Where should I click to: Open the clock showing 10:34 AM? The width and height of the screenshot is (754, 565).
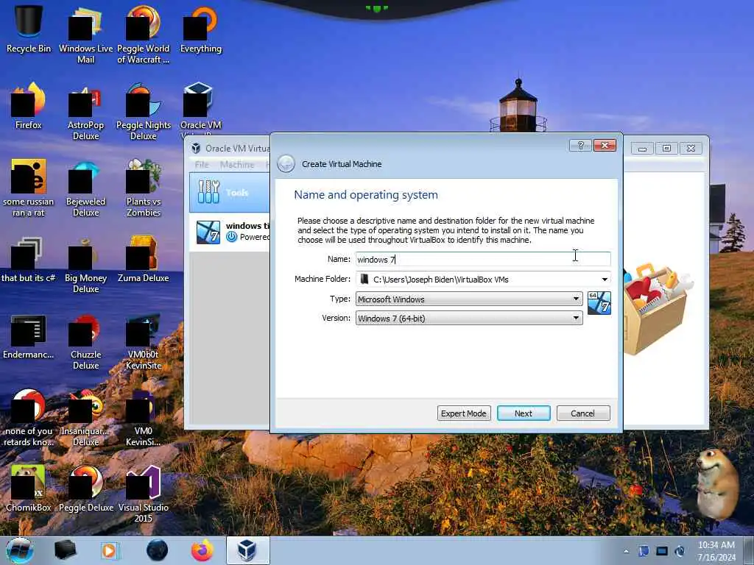[x=716, y=551]
